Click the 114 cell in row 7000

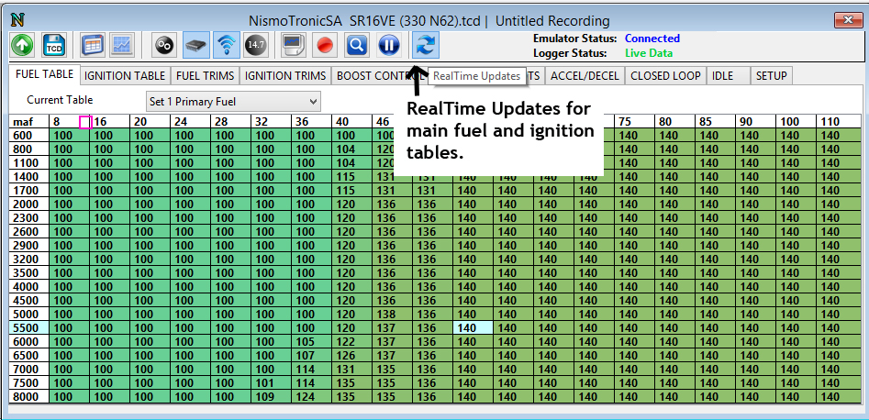(x=311, y=369)
